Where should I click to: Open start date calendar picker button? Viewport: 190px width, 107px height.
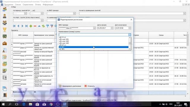(112, 28)
